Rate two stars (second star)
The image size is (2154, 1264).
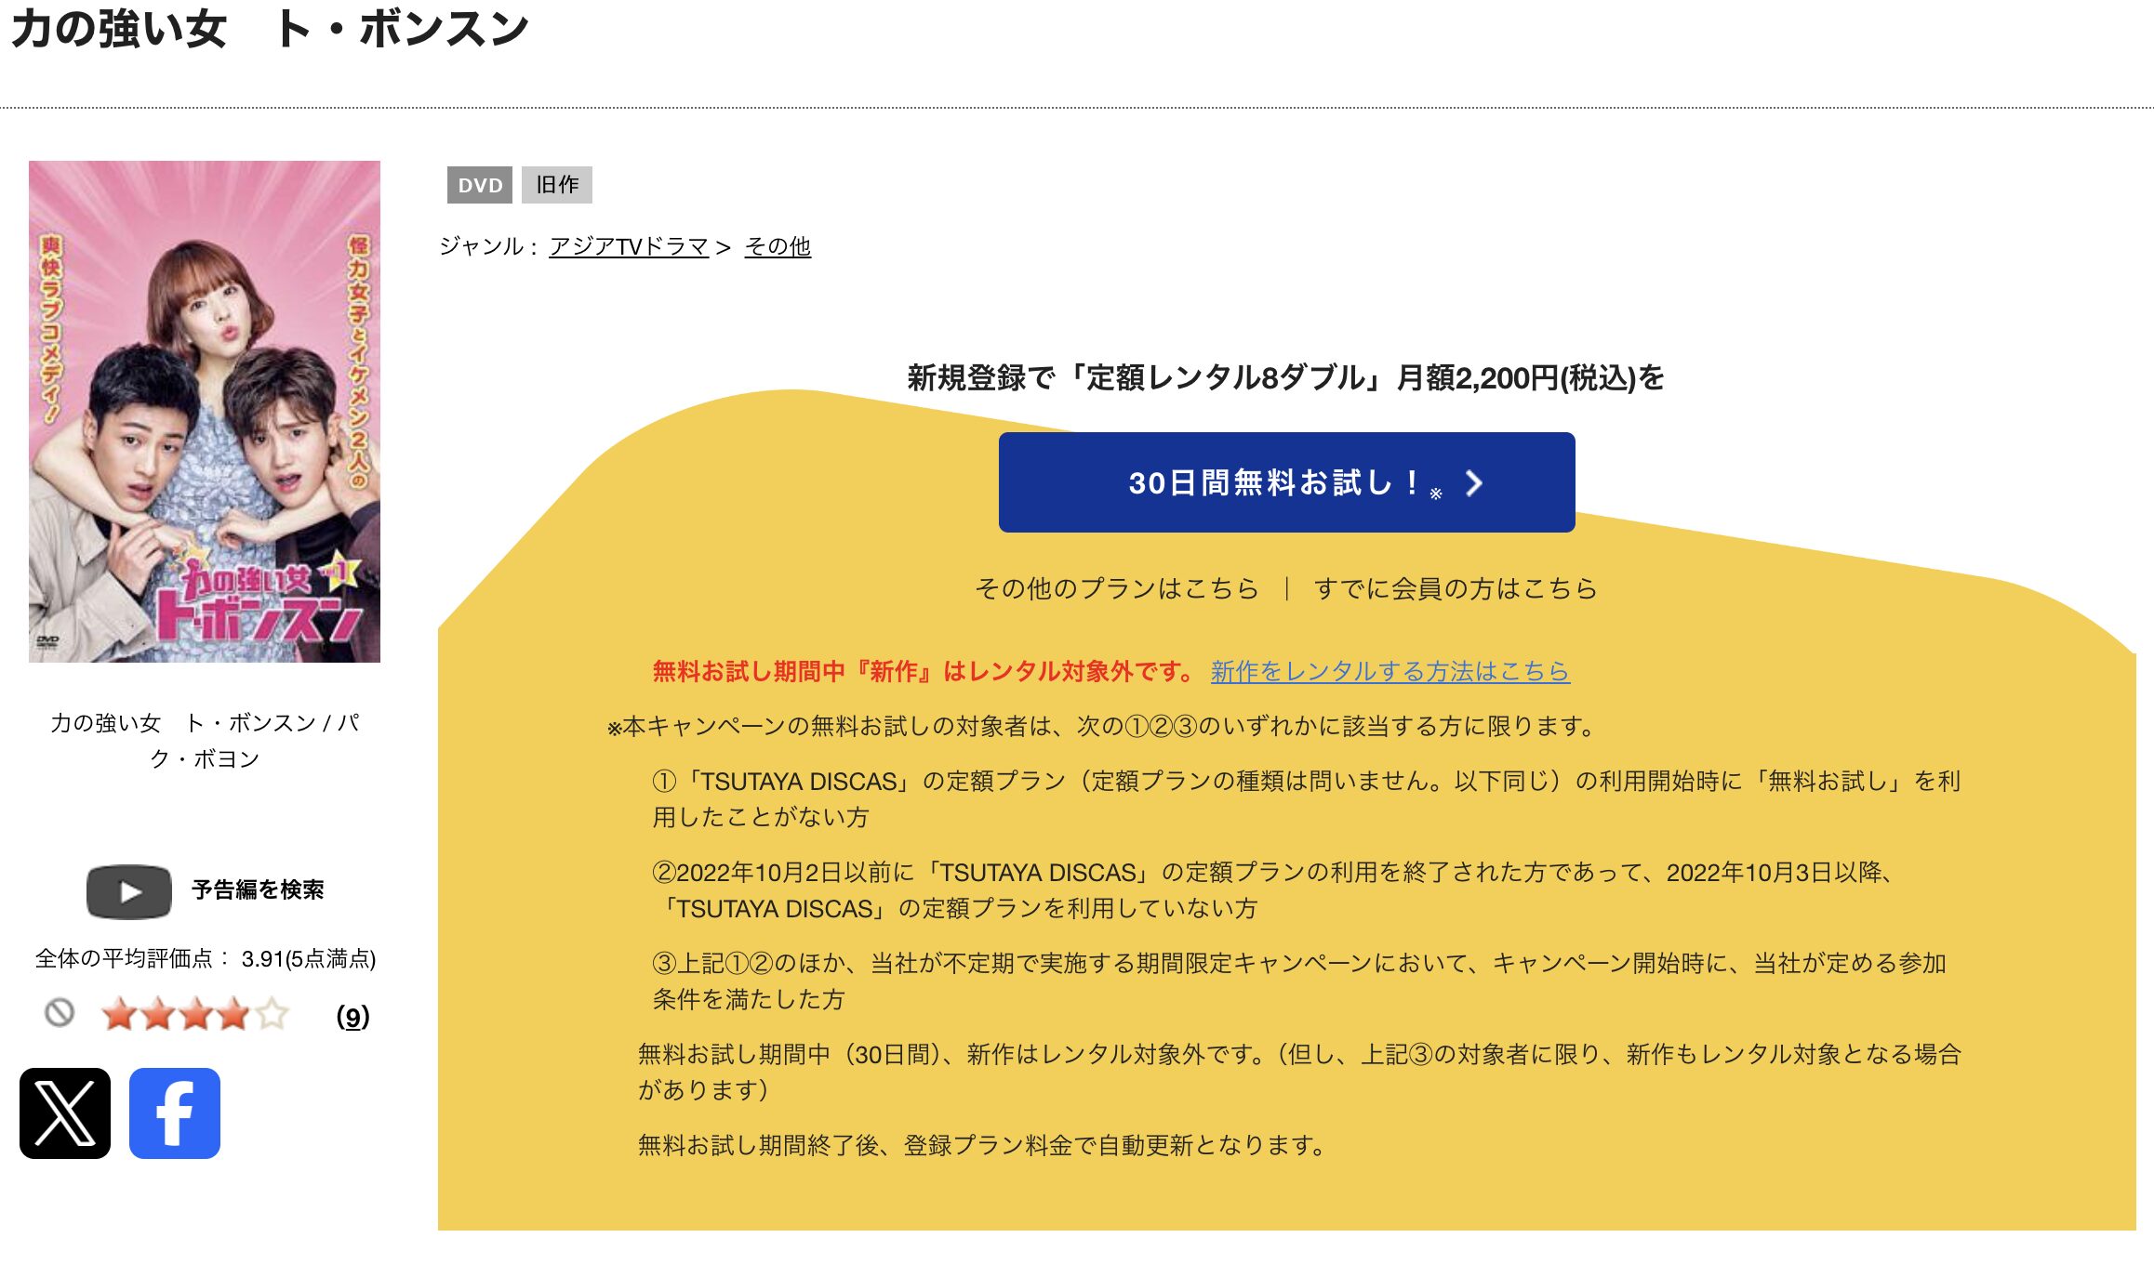pos(158,1014)
